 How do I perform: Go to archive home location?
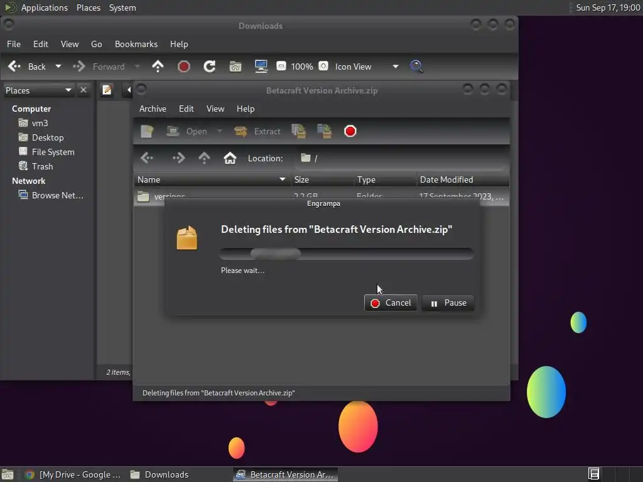[230, 158]
